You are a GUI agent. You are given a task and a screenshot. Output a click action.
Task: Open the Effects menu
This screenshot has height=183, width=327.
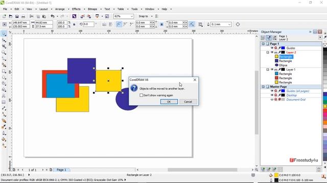click(76, 9)
